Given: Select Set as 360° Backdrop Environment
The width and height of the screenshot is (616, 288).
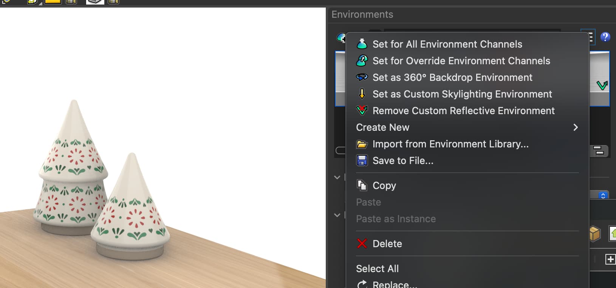Looking at the screenshot, I should [452, 77].
